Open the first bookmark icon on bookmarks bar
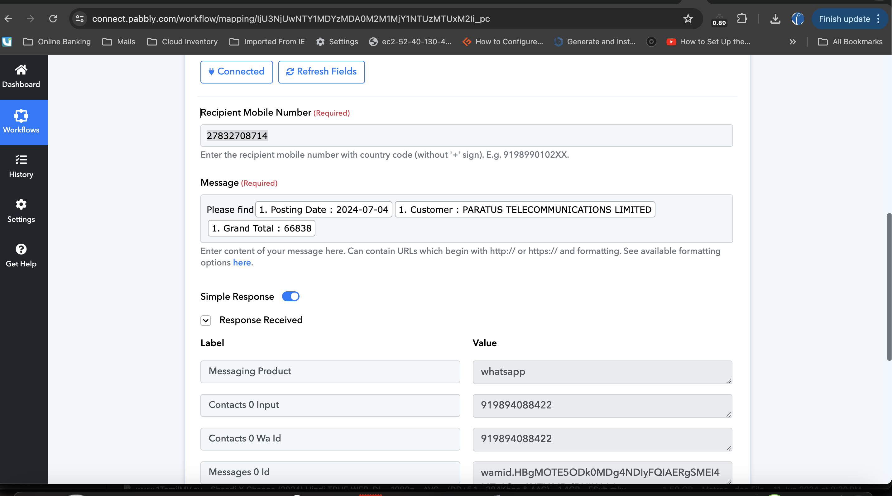The height and width of the screenshot is (496, 892). click(7, 41)
